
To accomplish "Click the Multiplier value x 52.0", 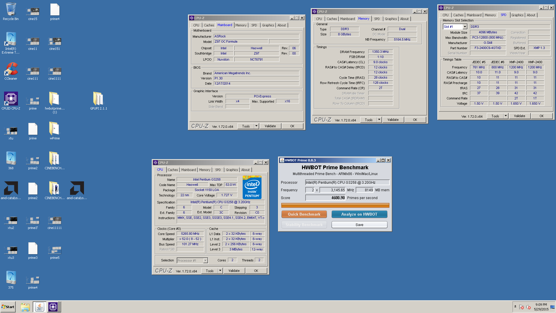I will (190, 239).
